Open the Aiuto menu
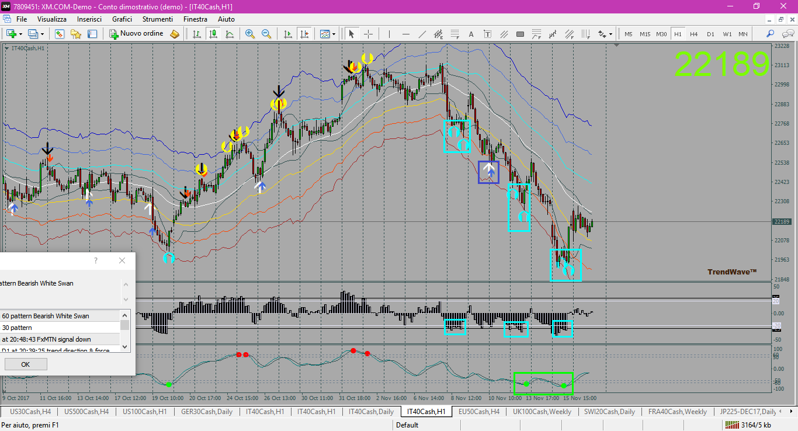This screenshot has height=431, width=798. pyautogui.click(x=226, y=19)
